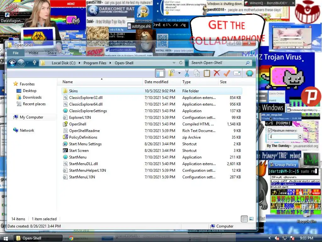Select My Computer in navigation pane
The width and height of the screenshot is (322, 242).
31,117
